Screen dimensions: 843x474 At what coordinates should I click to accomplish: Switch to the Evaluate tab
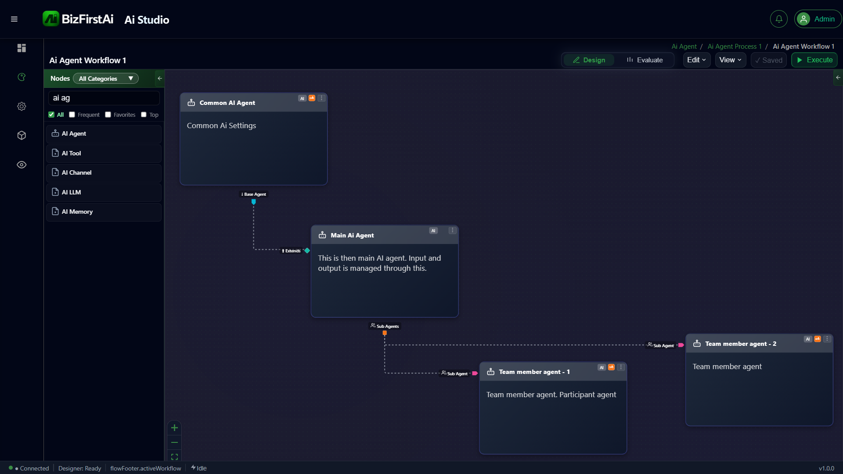coord(645,60)
